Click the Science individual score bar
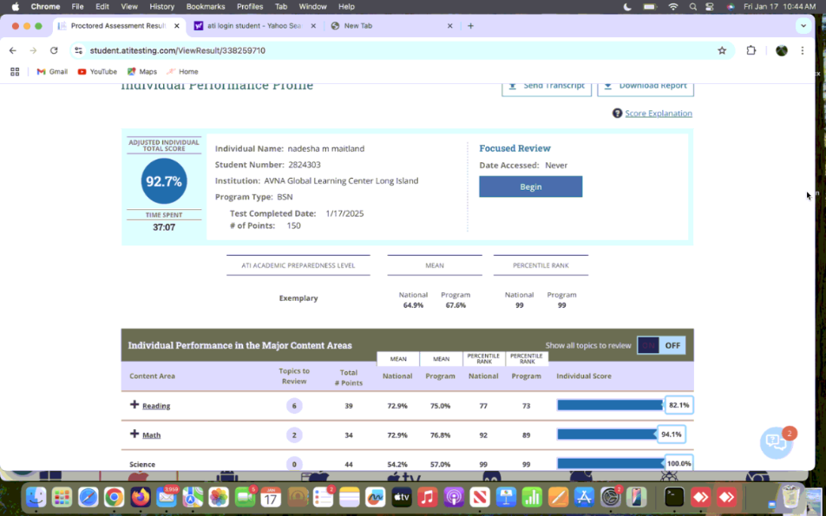 (611, 464)
